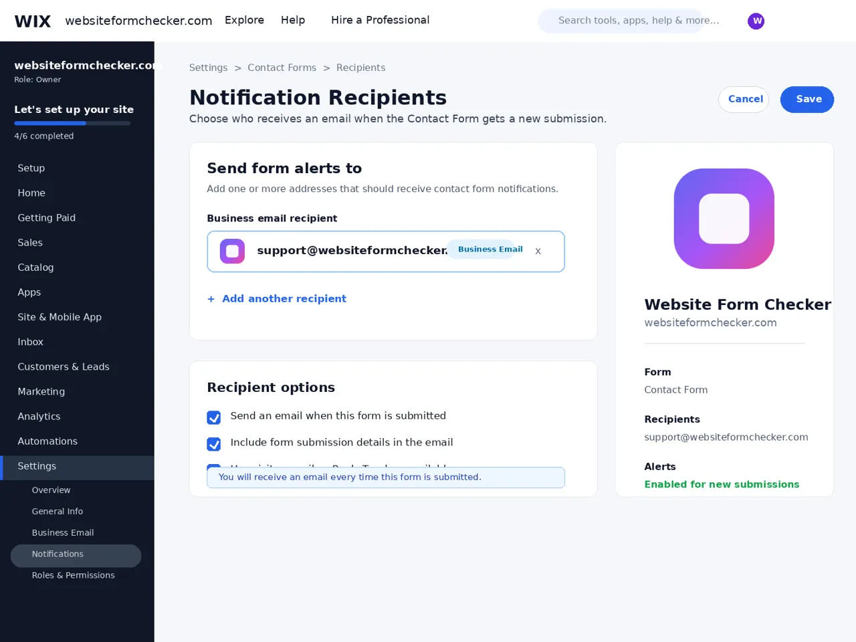Open the user avatar W menu
The height and width of the screenshot is (642, 856).
tap(756, 21)
